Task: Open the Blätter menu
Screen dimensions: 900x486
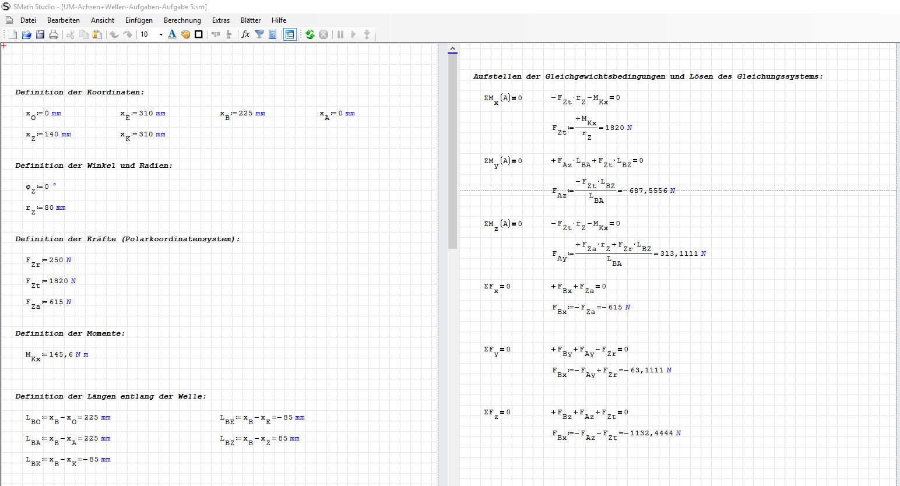Action: [x=251, y=20]
